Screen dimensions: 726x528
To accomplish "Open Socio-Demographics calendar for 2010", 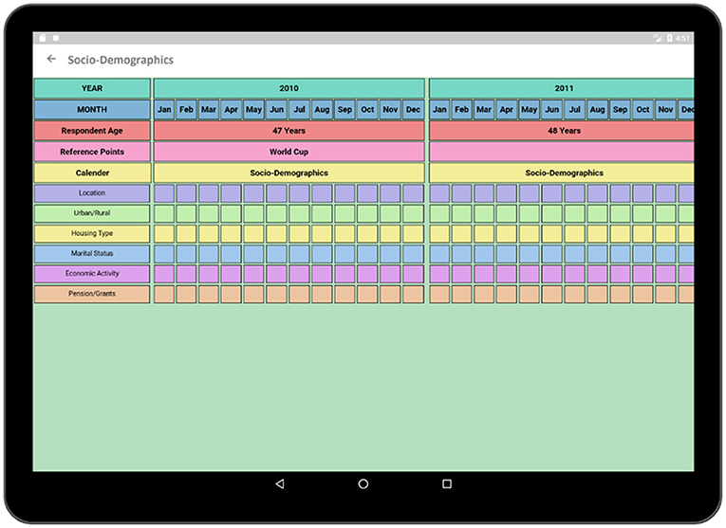I will pos(289,173).
